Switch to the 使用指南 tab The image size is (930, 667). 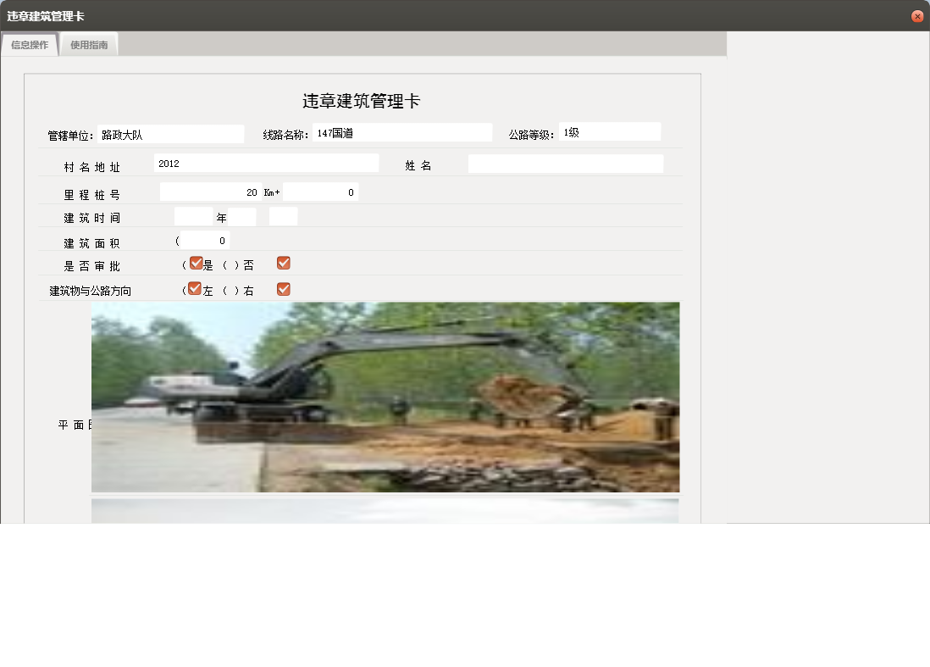tap(88, 44)
